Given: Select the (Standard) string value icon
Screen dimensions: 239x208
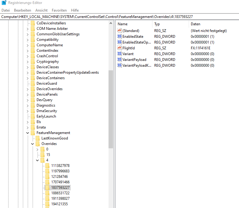Looking at the screenshot, I should (120, 30).
